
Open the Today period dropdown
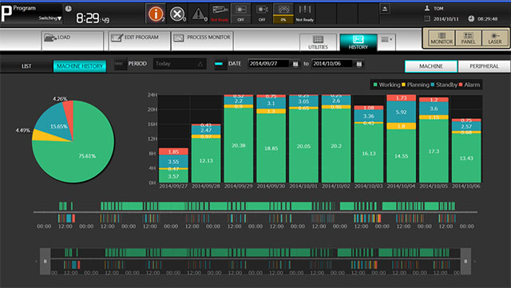(180, 64)
